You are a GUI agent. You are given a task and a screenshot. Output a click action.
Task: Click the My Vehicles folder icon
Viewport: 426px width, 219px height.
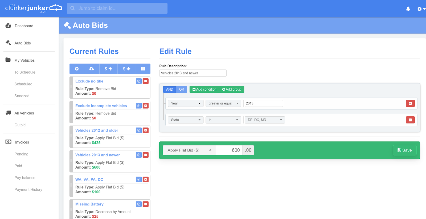tap(8, 60)
